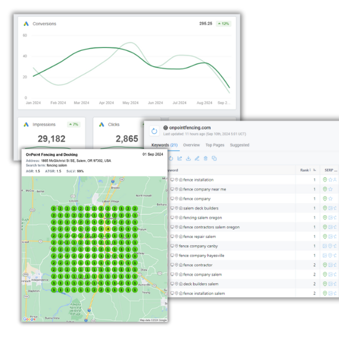Click the Google Ads logo beside Conversions
Viewport: 339px width, 339px height.
click(26, 24)
